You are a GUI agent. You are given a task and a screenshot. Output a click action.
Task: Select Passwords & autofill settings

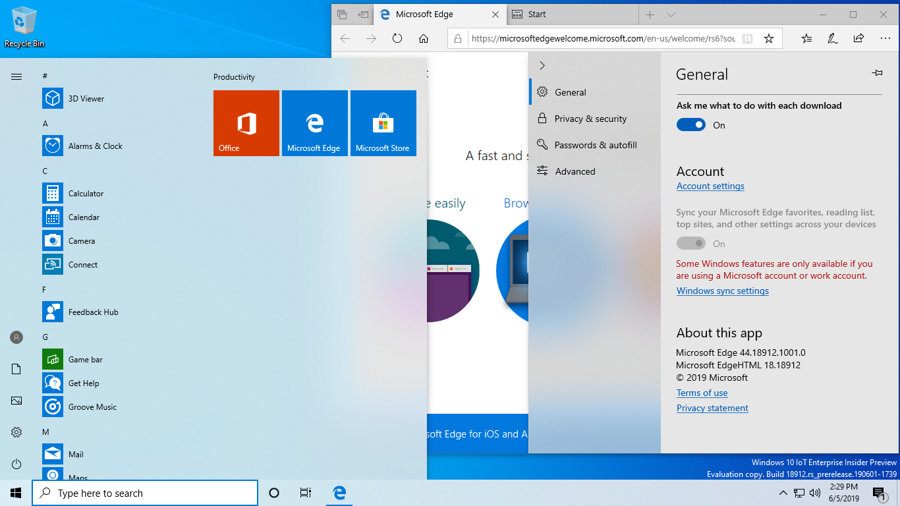pos(594,145)
